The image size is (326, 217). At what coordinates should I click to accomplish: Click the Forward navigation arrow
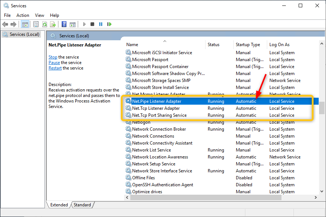(14, 24)
